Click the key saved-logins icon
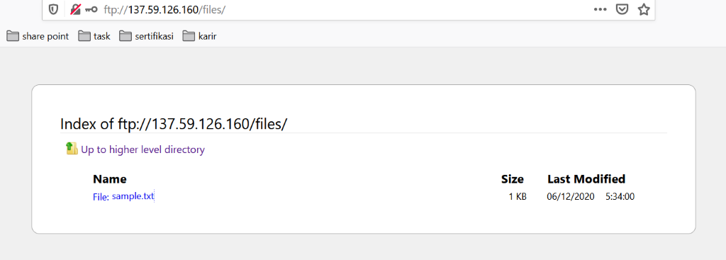This screenshot has height=260, width=726. pyautogui.click(x=91, y=9)
